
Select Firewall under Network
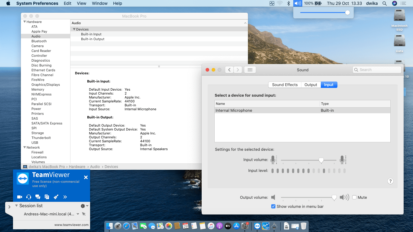(37, 152)
